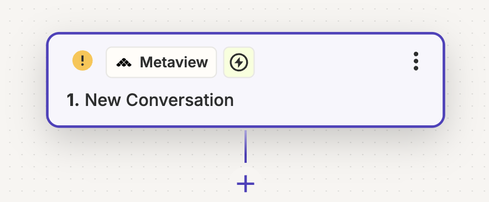The height and width of the screenshot is (202, 489).
Task: Select the Metaview app chip
Action: point(161,62)
